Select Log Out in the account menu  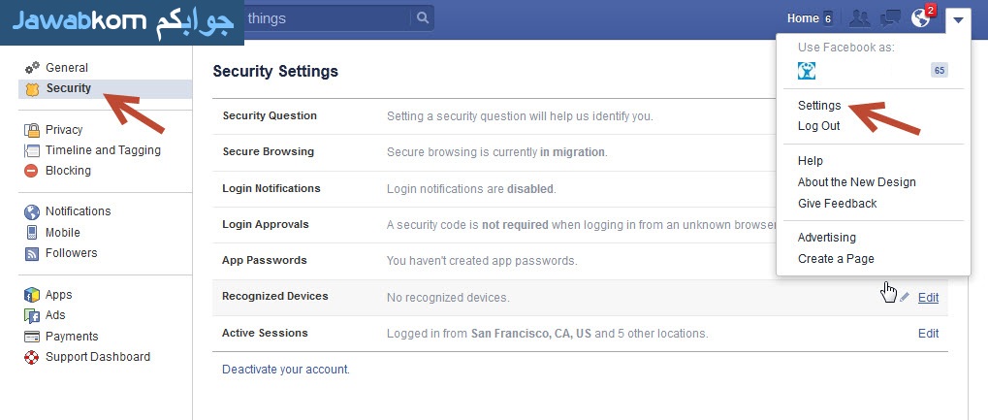[818, 125]
